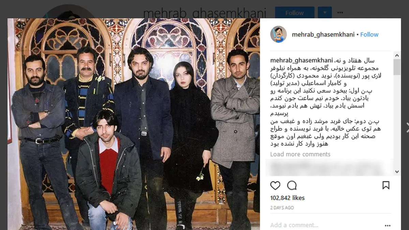
Task: Click the dimmed Follow button behind the overlay
Action: coord(295,13)
